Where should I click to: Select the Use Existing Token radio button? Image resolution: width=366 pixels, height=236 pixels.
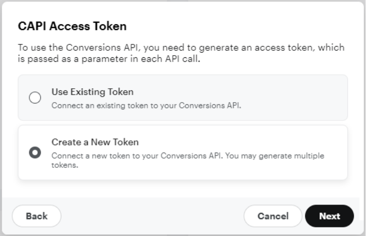point(35,98)
